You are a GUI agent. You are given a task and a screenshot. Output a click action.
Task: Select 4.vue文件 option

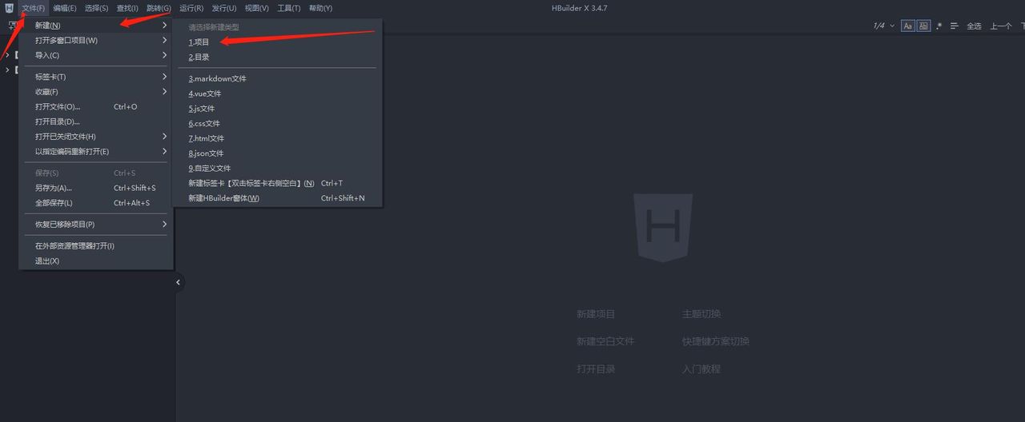click(x=277, y=94)
